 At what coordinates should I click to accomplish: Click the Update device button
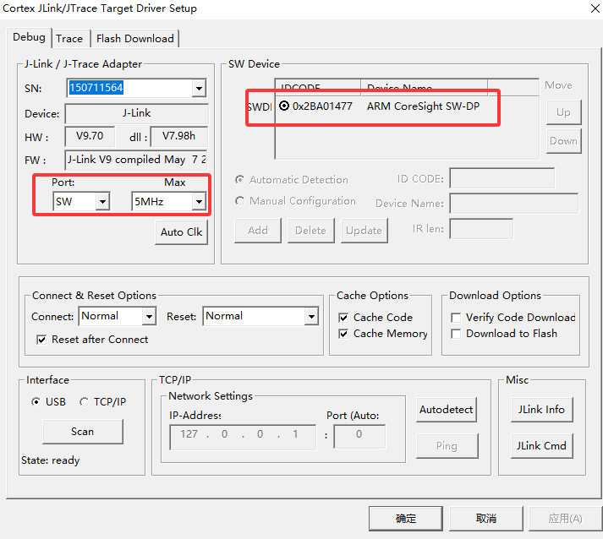364,231
